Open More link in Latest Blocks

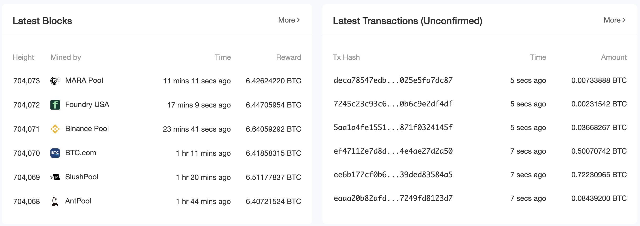(x=289, y=20)
